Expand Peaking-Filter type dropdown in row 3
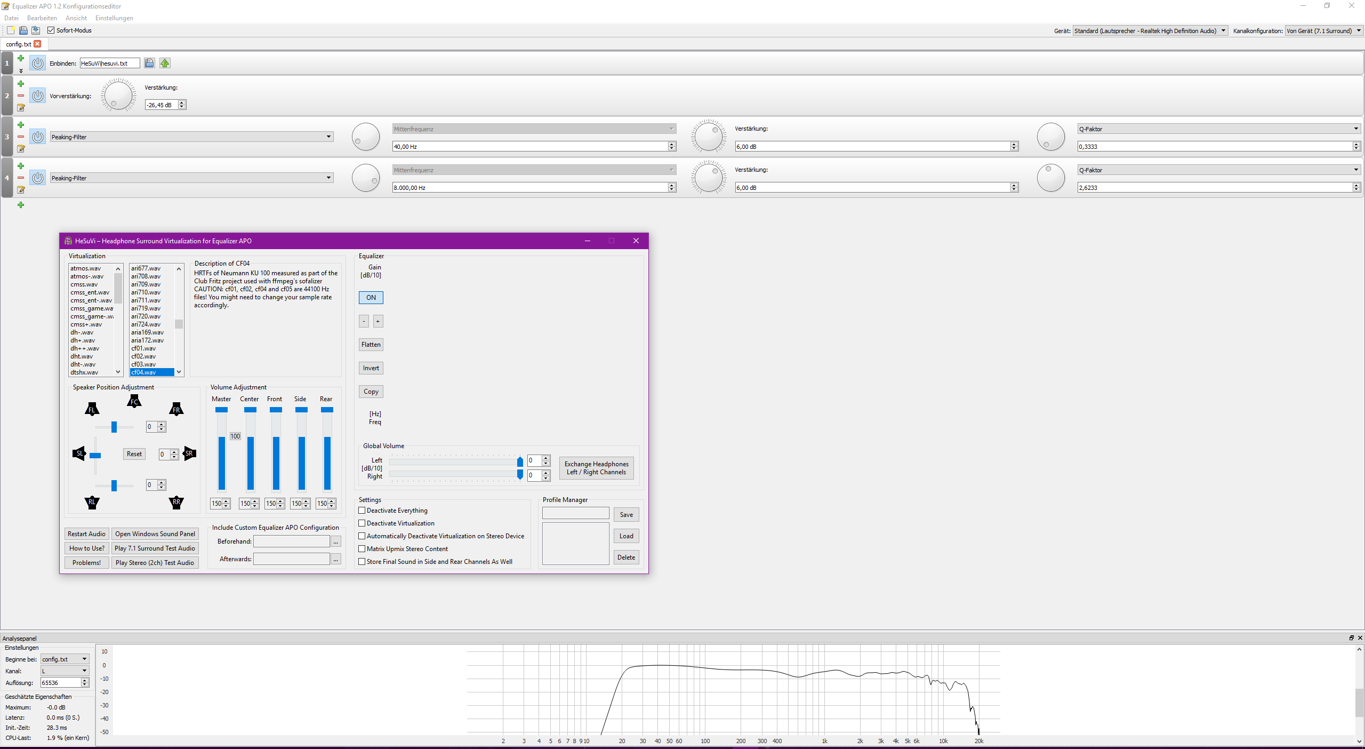 click(x=328, y=137)
